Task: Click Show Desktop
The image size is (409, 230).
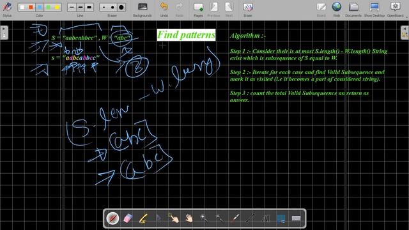Action: 374,10
